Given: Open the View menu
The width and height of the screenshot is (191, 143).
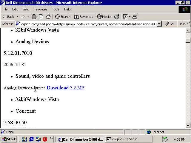Looking at the screenshot, I should pos(26,9).
